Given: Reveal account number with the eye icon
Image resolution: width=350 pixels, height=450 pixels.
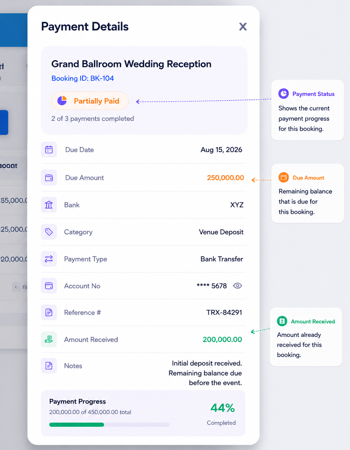Looking at the screenshot, I should (x=238, y=286).
